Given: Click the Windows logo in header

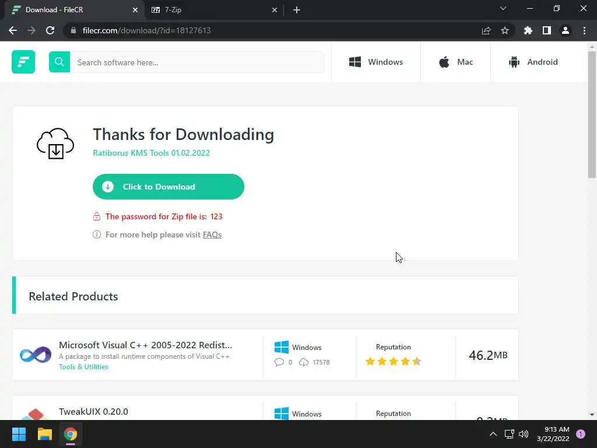Looking at the screenshot, I should click(x=355, y=62).
